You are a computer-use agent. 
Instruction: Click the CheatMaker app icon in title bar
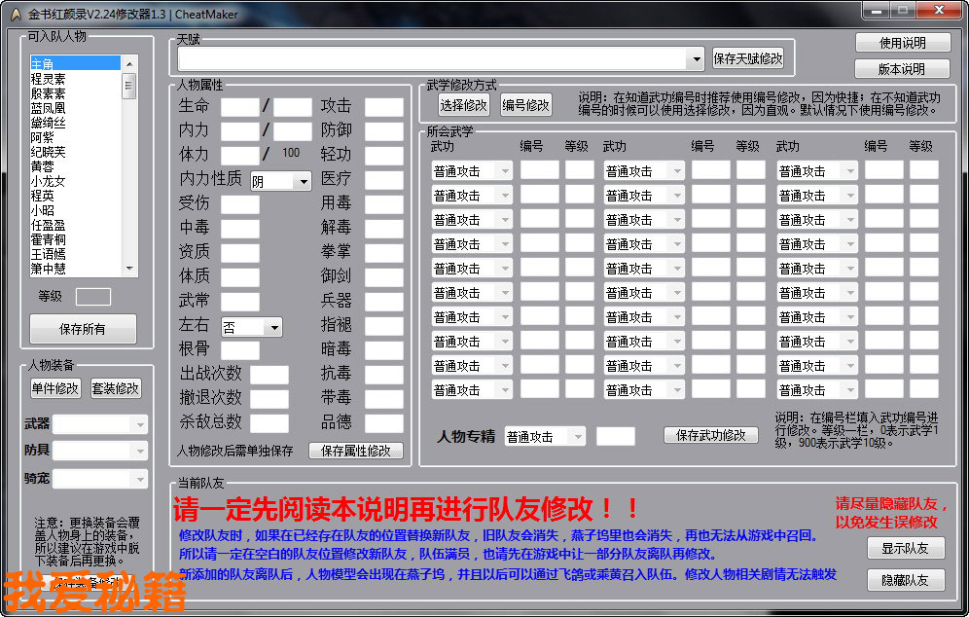point(15,14)
